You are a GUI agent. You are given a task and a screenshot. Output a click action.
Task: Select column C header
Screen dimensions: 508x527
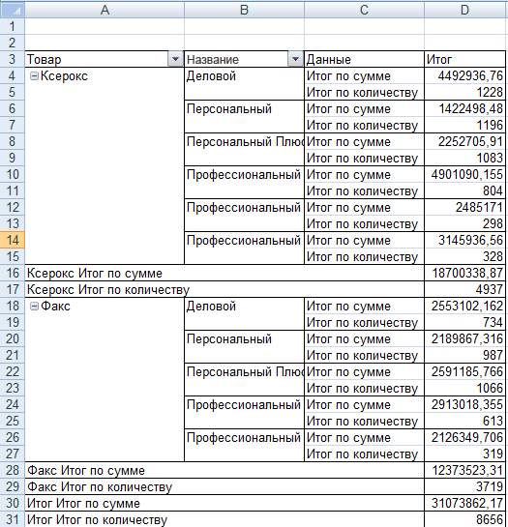tap(364, 10)
